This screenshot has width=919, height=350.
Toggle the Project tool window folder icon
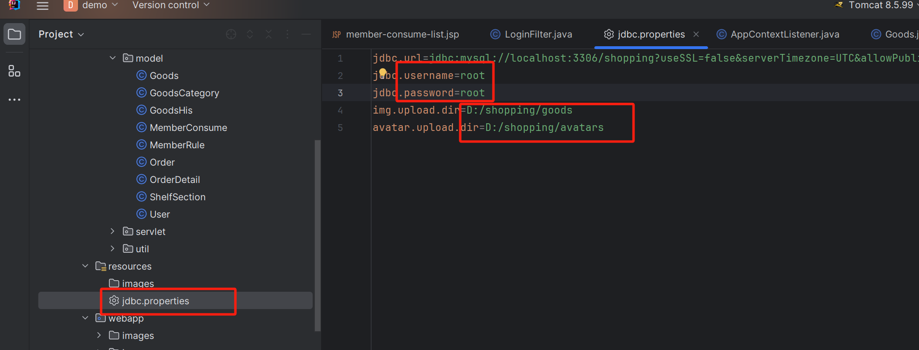14,34
